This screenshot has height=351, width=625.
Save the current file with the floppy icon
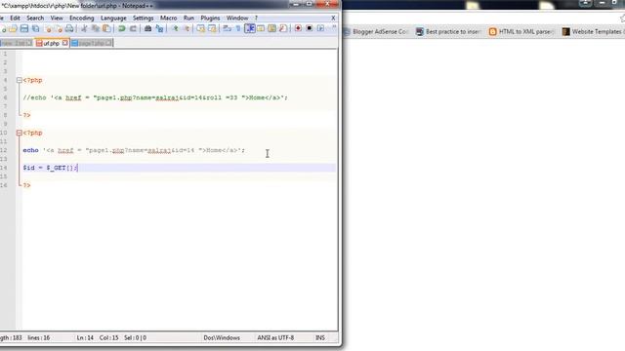tap(24, 28)
